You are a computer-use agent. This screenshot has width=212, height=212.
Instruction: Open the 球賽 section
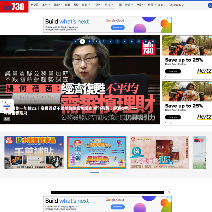(67, 5)
